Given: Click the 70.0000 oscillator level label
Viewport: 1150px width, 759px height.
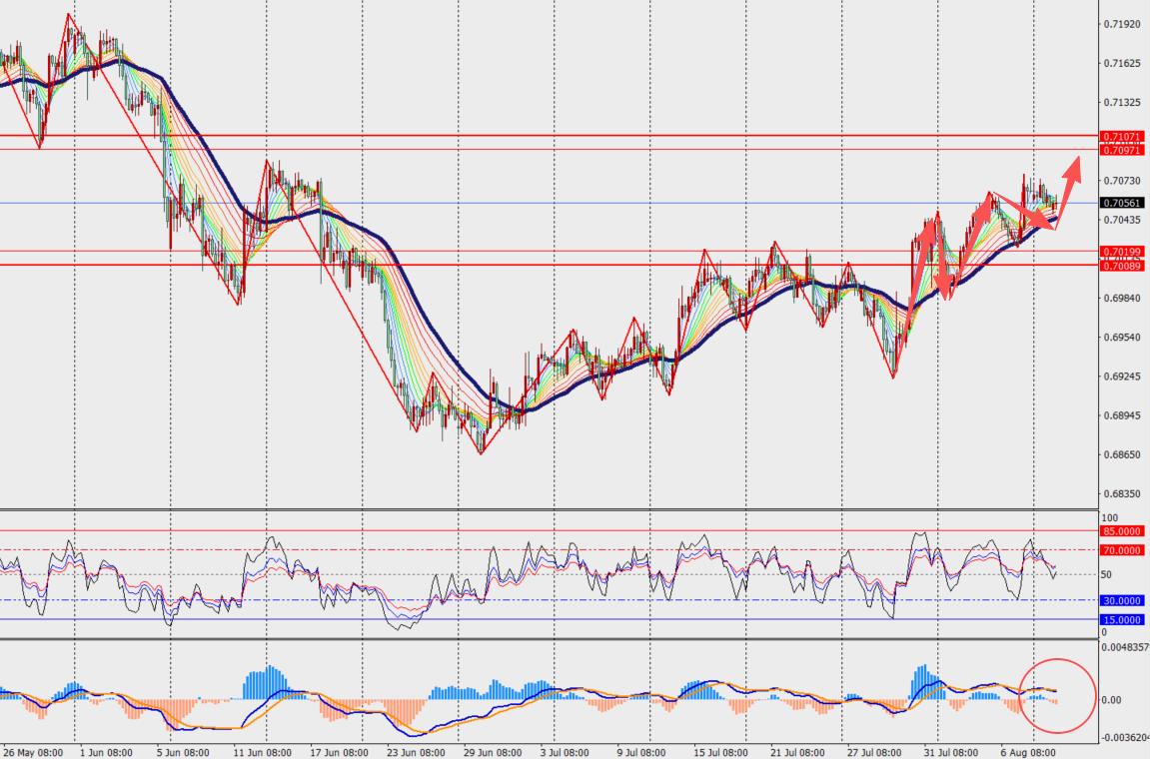Looking at the screenshot, I should tap(1121, 550).
